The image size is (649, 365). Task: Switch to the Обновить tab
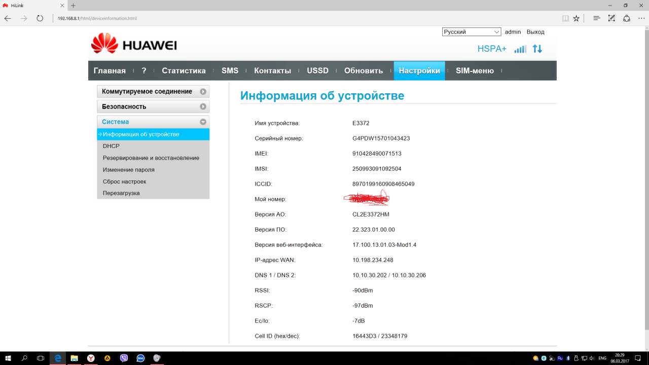[x=364, y=71]
